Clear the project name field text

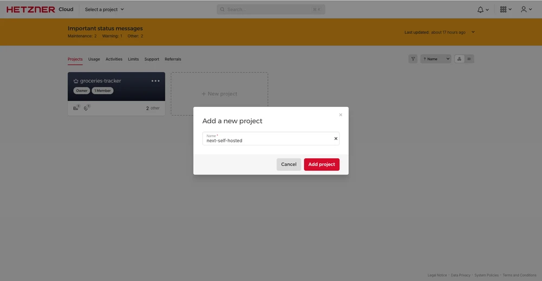click(x=335, y=139)
